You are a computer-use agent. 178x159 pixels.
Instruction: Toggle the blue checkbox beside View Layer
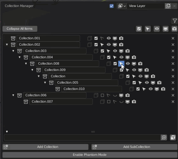(x=112, y=6)
